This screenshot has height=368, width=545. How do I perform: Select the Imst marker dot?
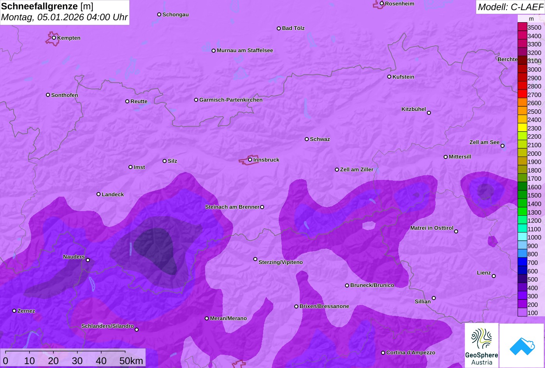130,167
